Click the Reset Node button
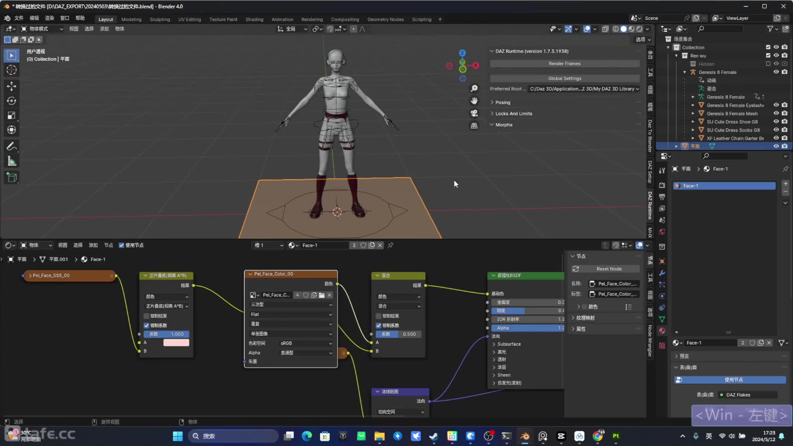The height and width of the screenshot is (446, 793). (605, 269)
